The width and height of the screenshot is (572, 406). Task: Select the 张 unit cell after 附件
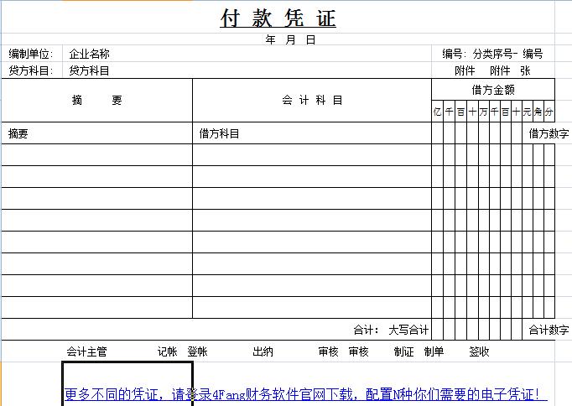(525, 70)
